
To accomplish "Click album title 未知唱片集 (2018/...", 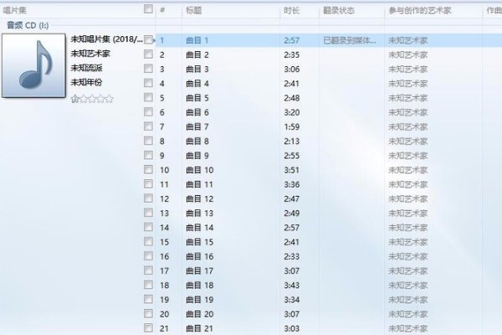I will pos(106,39).
